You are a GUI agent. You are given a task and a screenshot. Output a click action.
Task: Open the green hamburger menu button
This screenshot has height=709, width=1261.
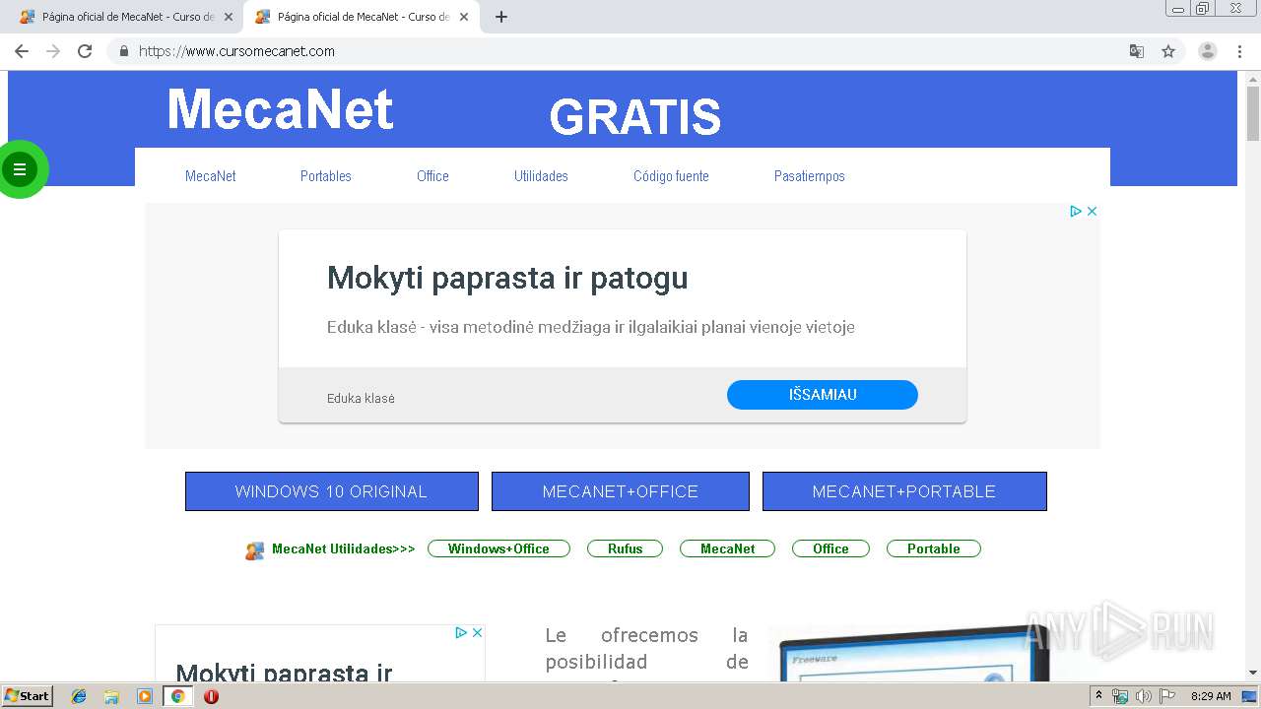pyautogui.click(x=19, y=169)
